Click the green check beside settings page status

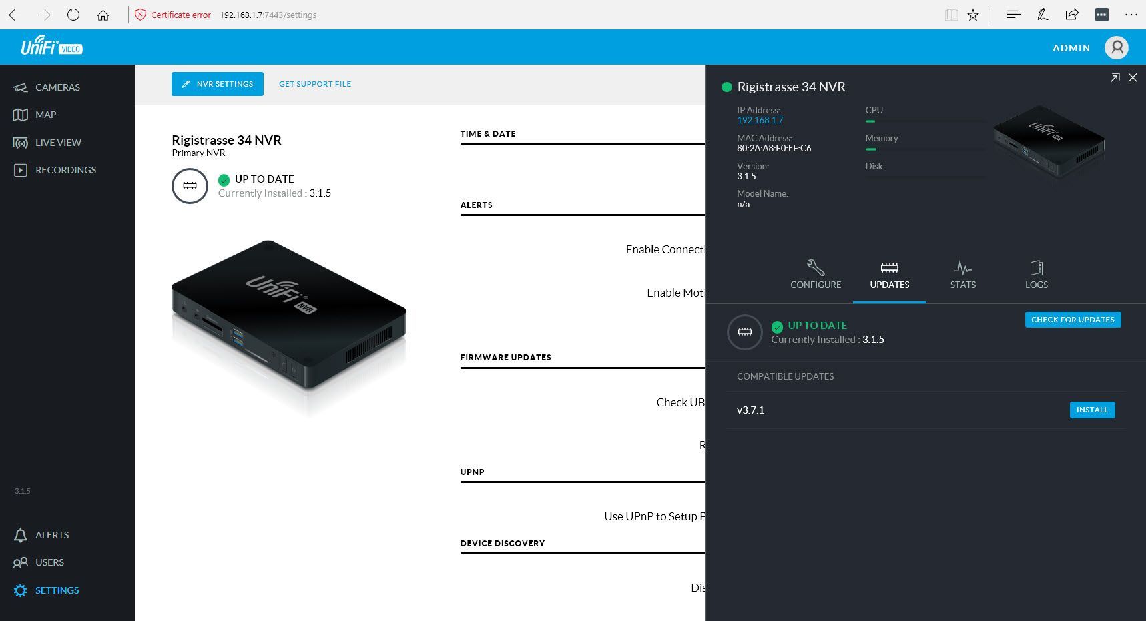224,180
